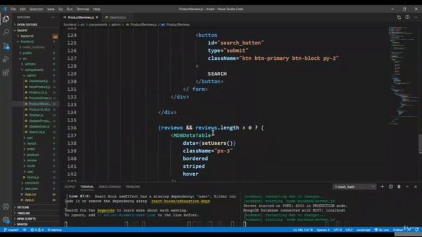The width and height of the screenshot is (422, 237).
Task: Select the TERMINAL panel tab
Action: [x=87, y=186]
